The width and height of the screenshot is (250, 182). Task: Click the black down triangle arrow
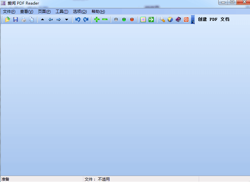tap(67, 19)
